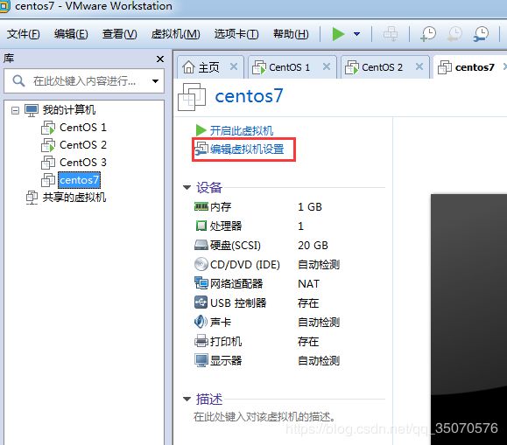Viewport: 507px width, 445px height.
Task: Click the take snapshot toolbar icon
Action: tap(428, 34)
